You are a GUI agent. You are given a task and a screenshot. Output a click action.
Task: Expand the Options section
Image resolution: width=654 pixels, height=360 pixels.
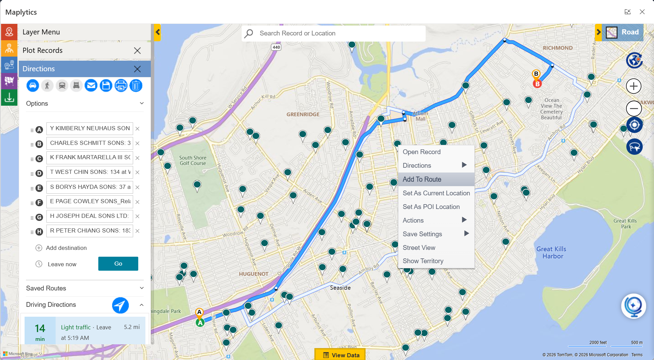pyautogui.click(x=85, y=103)
